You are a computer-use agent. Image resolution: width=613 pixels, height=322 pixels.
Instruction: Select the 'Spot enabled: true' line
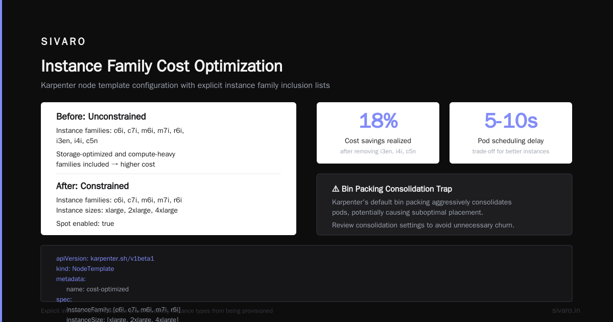pos(85,223)
